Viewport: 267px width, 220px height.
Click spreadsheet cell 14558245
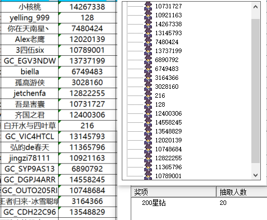click(x=88, y=180)
